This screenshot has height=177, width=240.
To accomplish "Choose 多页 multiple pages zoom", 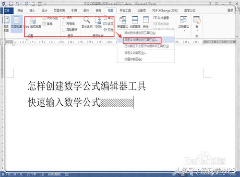I will (x=108, y=24).
